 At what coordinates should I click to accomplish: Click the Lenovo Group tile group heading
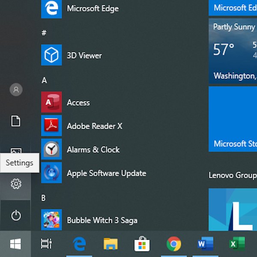click(x=233, y=175)
